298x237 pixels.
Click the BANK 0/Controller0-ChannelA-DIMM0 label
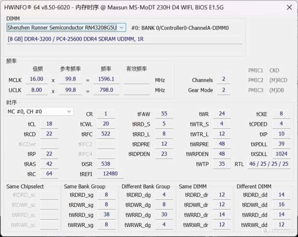pyautogui.click(x=180, y=28)
